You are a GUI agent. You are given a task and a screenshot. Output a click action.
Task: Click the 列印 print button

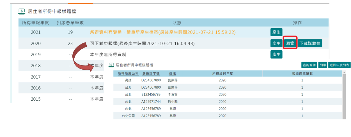pyautogui.click(x=323, y=65)
